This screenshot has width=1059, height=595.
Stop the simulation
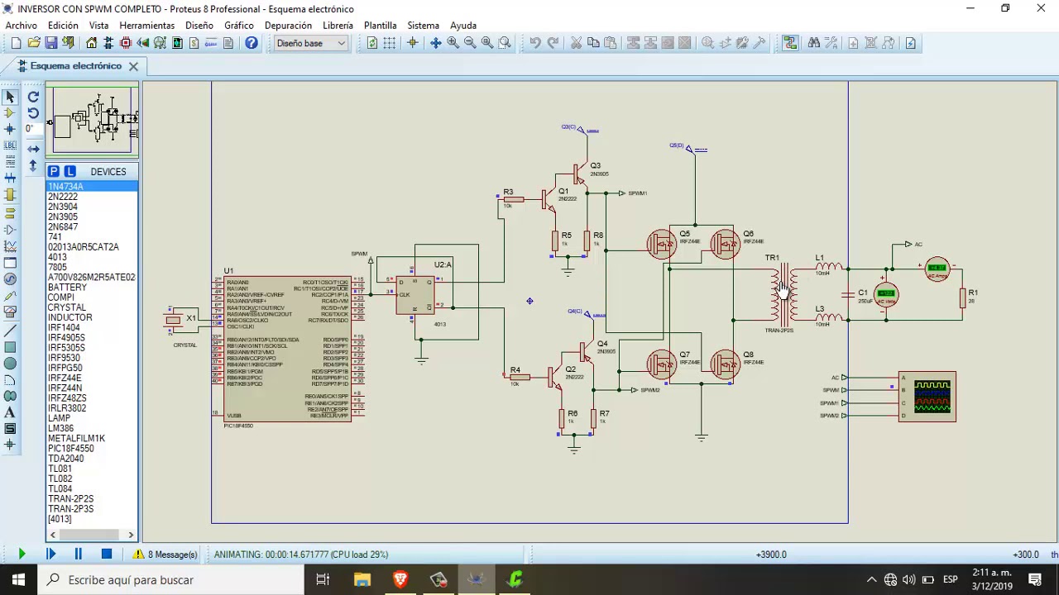tap(106, 555)
